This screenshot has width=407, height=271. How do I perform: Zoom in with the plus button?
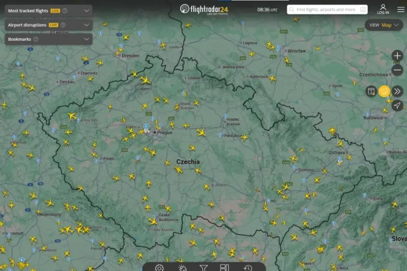(x=397, y=56)
